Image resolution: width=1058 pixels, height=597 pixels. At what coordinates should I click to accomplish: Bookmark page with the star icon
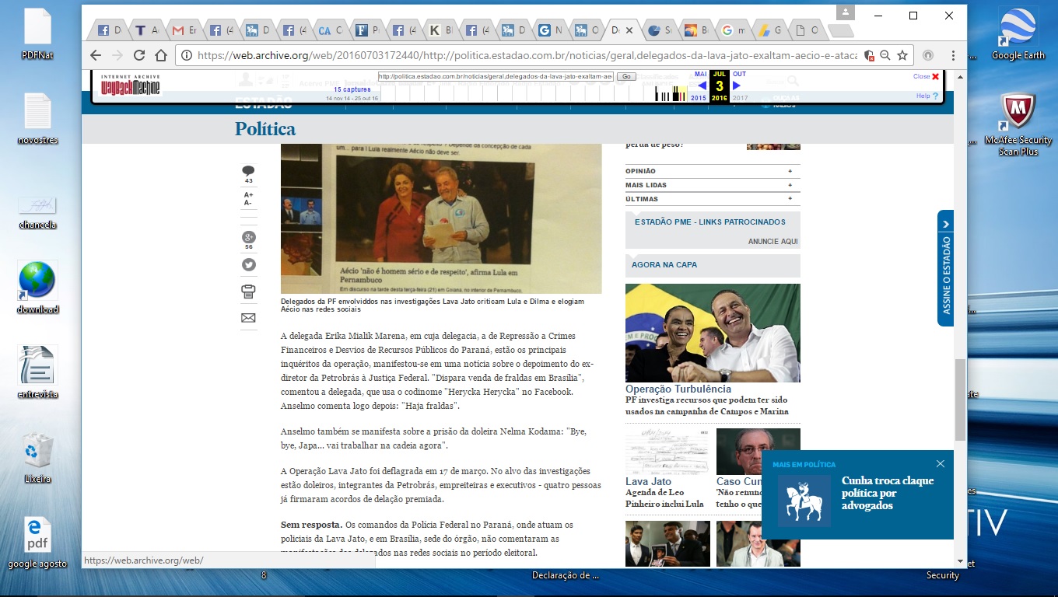click(902, 55)
